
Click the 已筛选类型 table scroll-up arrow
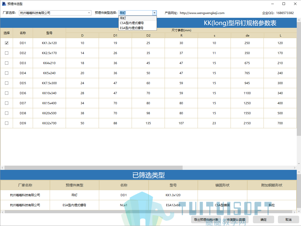[x=299, y=172]
